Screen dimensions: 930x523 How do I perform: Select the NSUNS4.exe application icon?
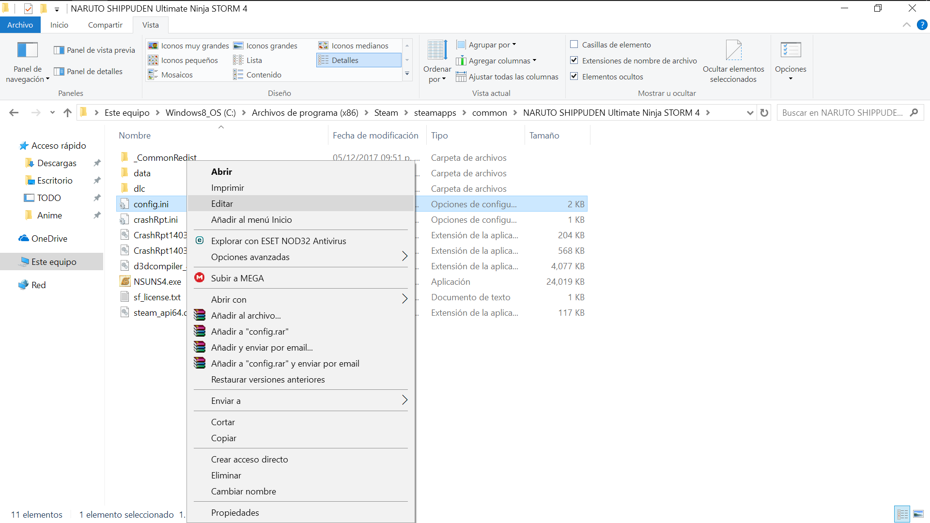[125, 281]
